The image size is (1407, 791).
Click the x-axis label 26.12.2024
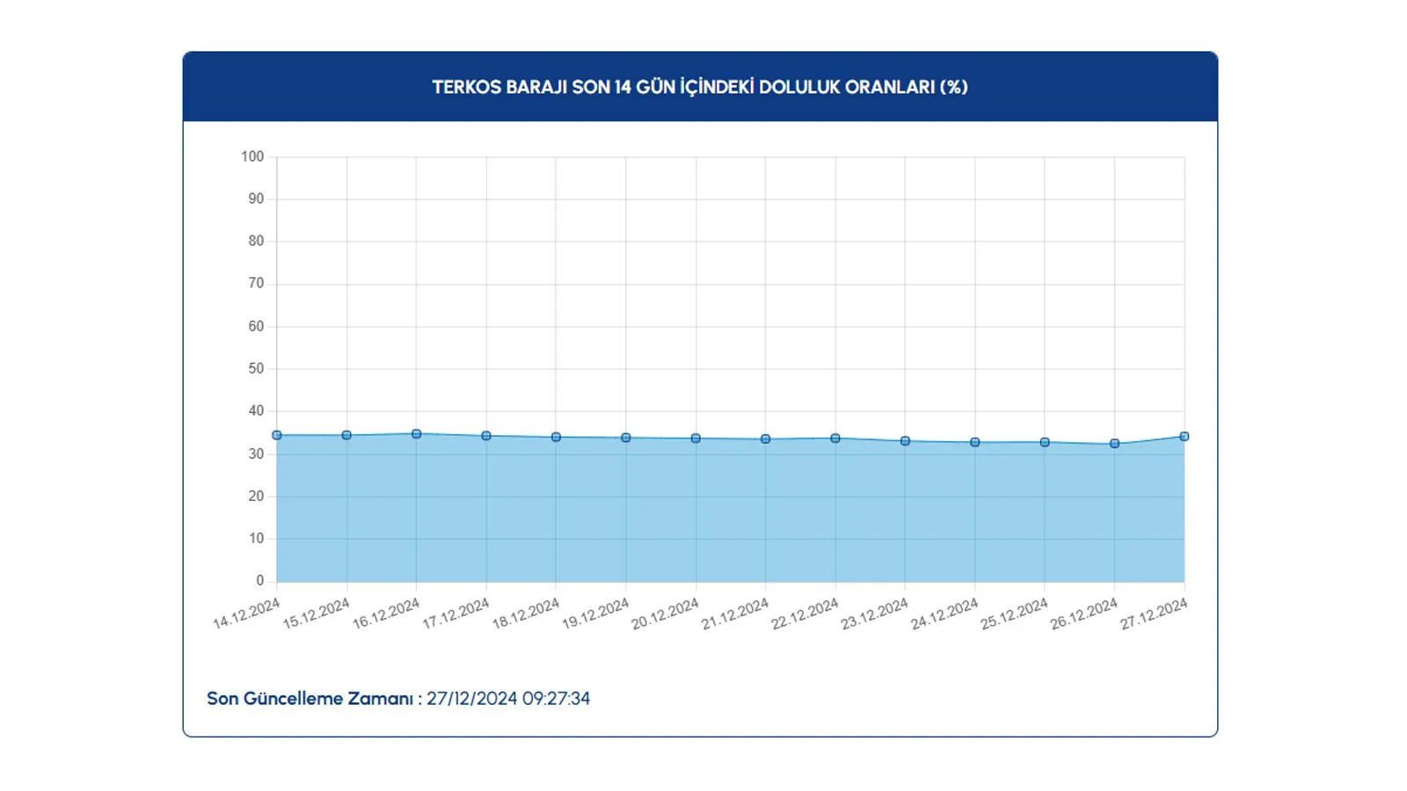(x=1083, y=613)
